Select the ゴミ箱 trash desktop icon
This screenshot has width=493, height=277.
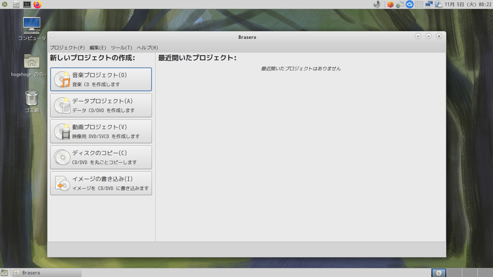pos(32,102)
